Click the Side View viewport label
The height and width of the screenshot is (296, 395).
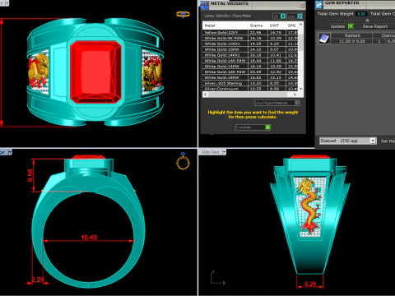click(211, 152)
